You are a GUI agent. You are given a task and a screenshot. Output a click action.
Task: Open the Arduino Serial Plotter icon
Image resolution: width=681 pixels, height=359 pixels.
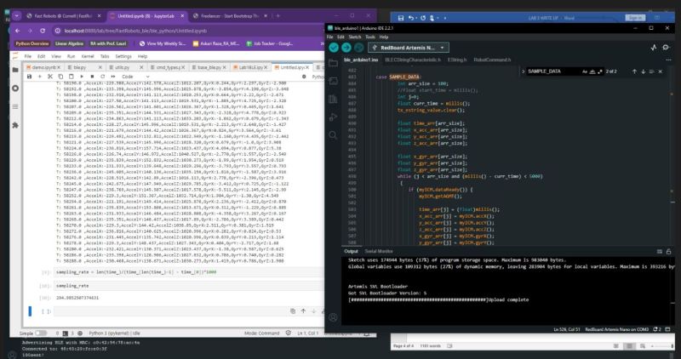pyautogui.click(x=654, y=48)
